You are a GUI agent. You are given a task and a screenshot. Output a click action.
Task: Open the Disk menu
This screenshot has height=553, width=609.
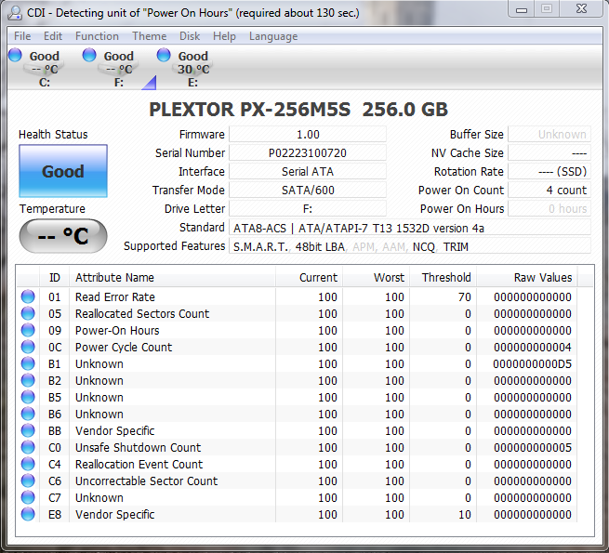pos(190,36)
